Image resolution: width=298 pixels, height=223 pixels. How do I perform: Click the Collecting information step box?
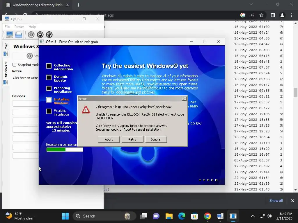click(49, 66)
